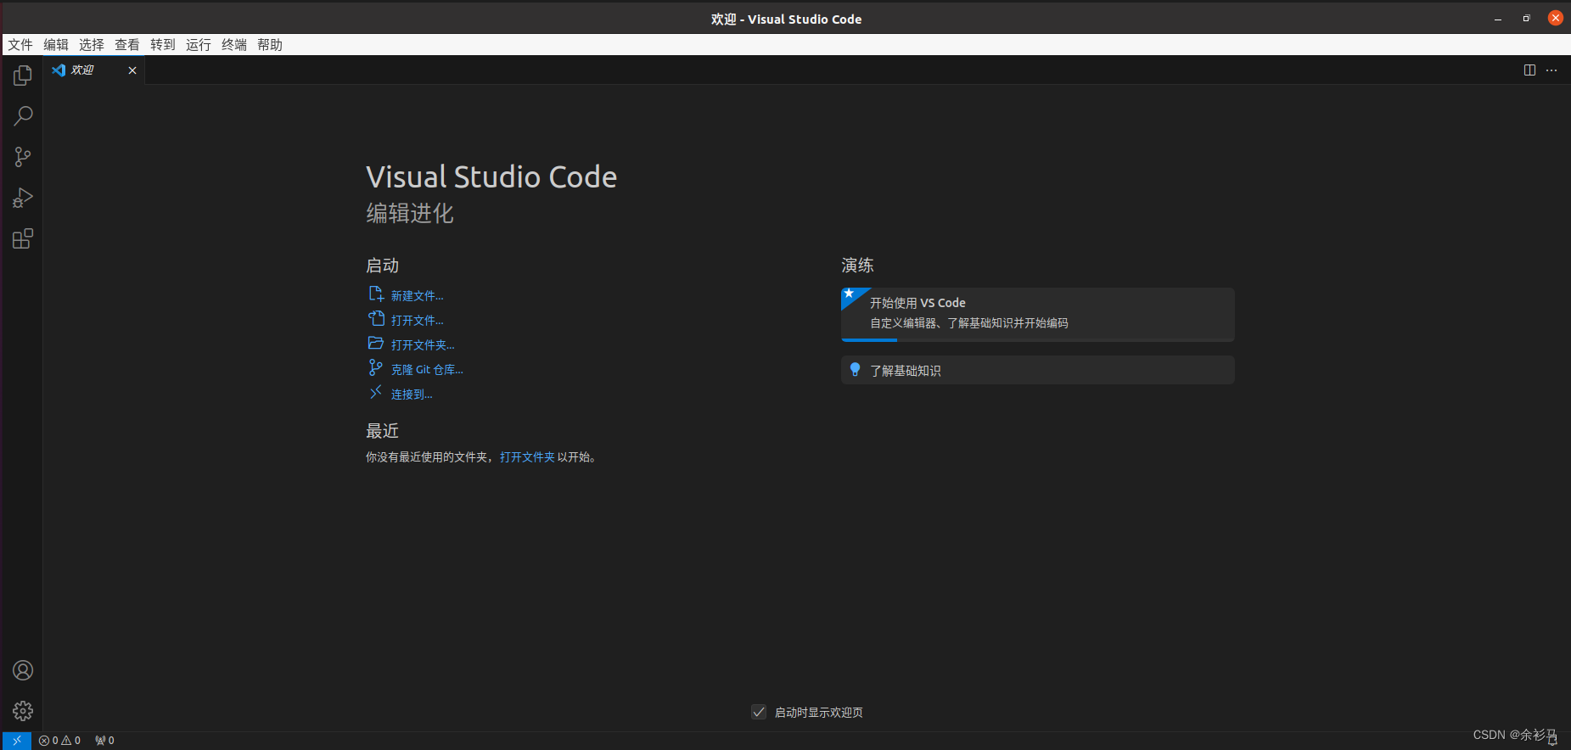Click the star badge on 开始使用 VS Code card

coord(850,294)
